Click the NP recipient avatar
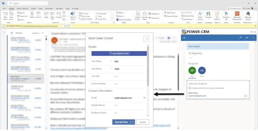This screenshot has height=131, width=258. [192, 70]
